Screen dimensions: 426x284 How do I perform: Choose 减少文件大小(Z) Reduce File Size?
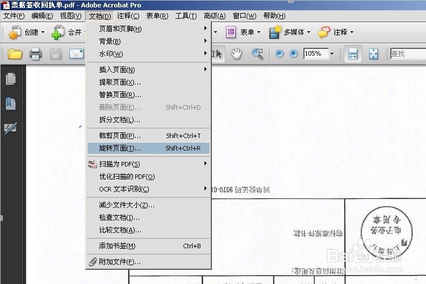[x=148, y=205]
